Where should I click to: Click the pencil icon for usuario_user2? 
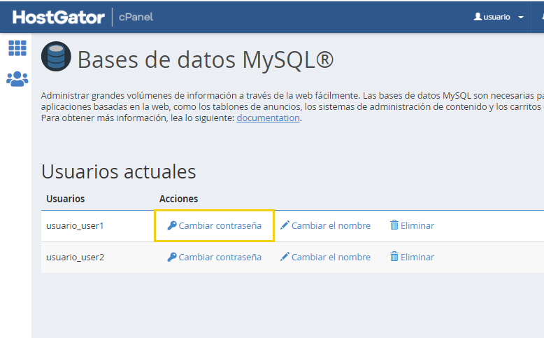285,257
